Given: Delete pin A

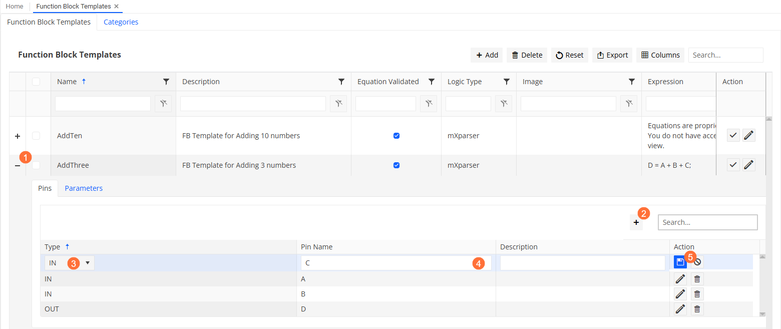Looking at the screenshot, I should click(x=697, y=279).
